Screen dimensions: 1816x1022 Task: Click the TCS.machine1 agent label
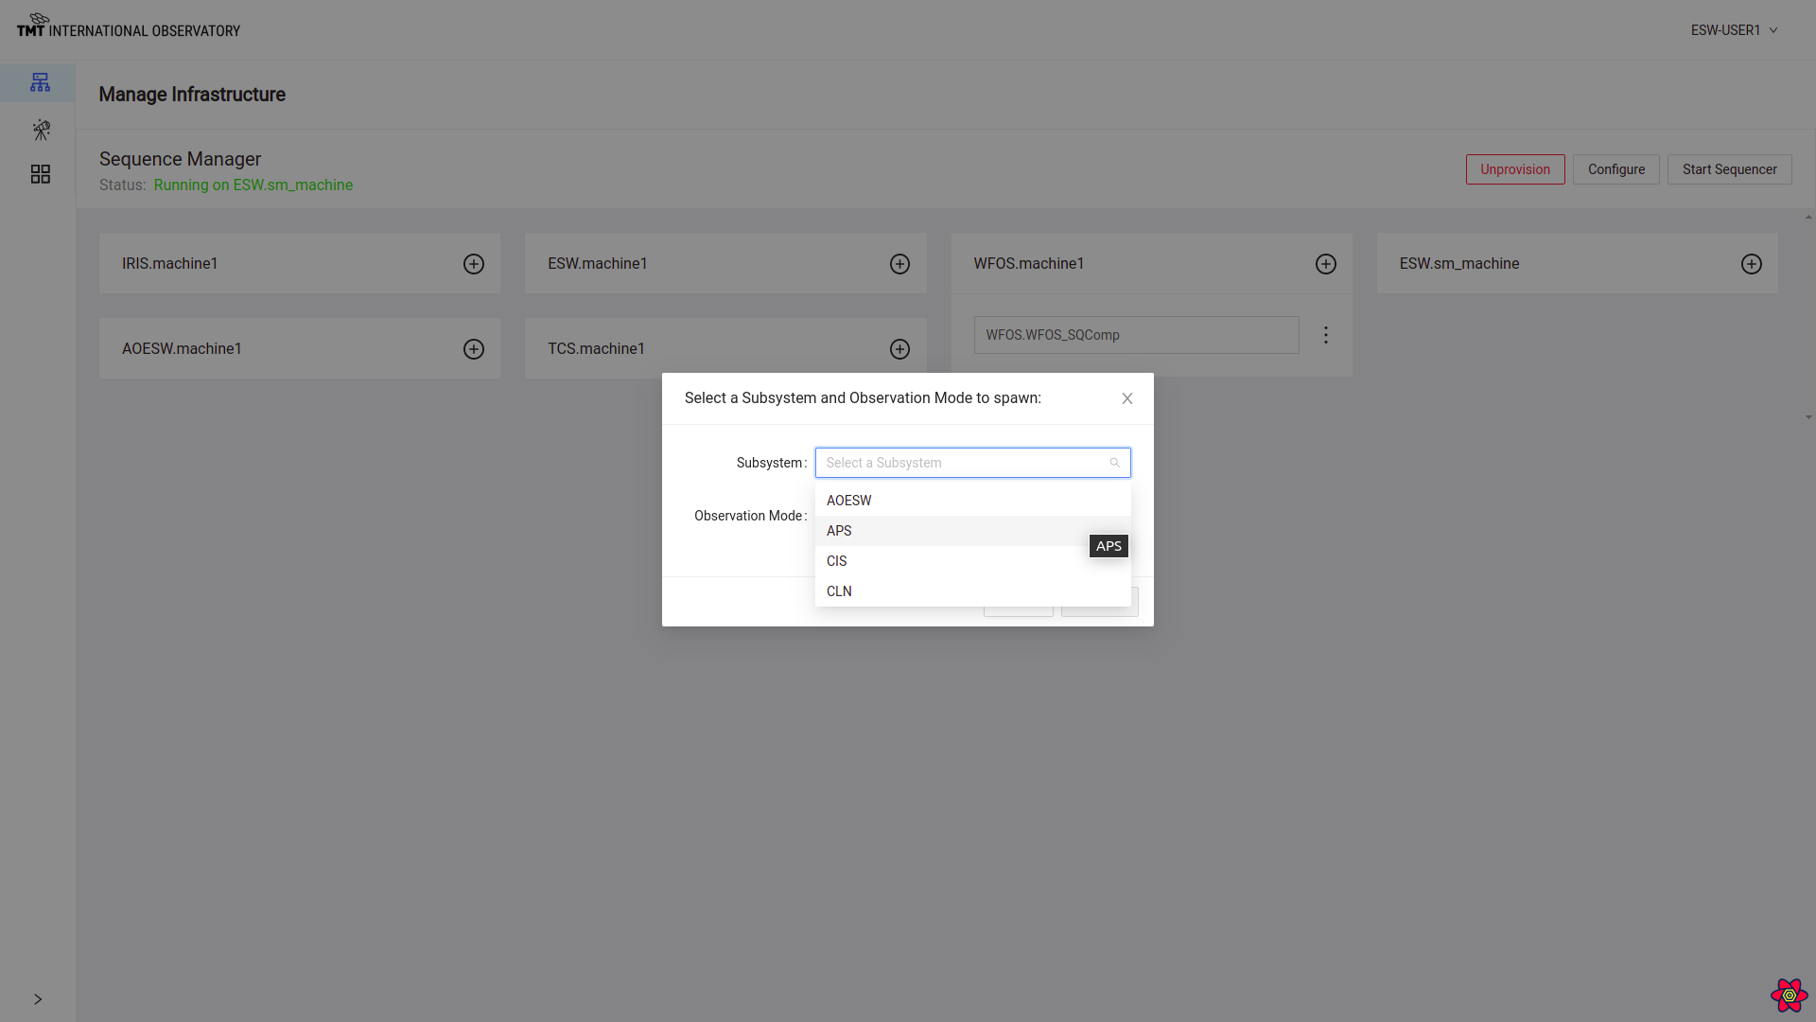[x=596, y=349]
